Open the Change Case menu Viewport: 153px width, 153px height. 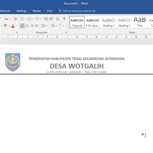coord(7,19)
